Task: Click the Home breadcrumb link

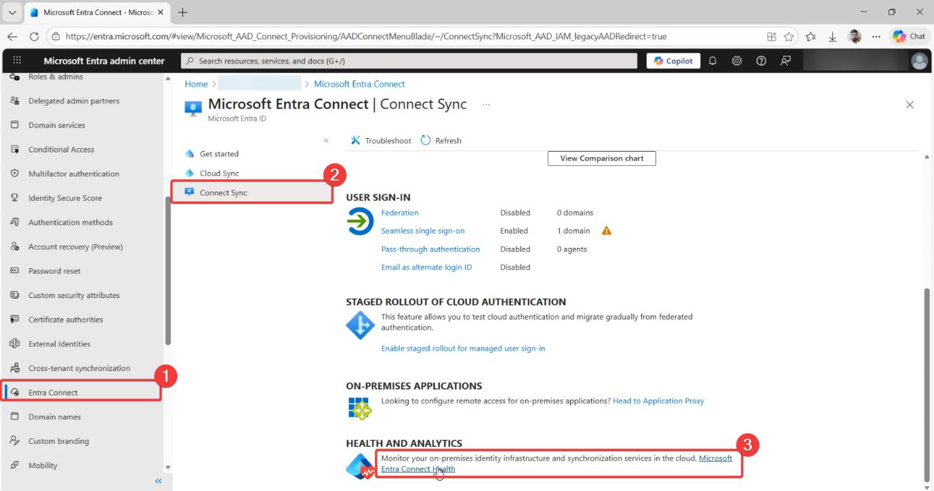Action: pos(196,84)
